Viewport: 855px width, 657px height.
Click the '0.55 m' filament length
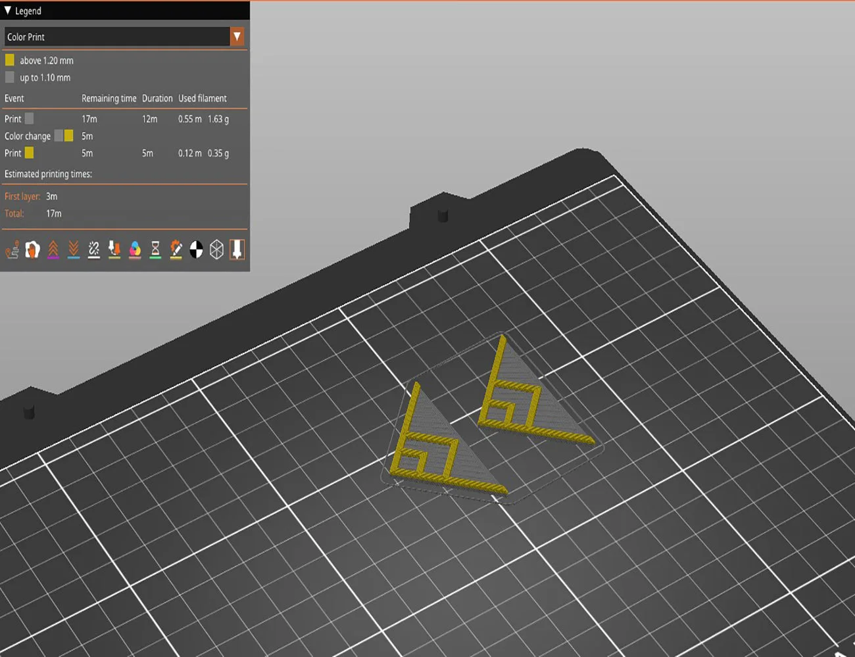tap(190, 119)
